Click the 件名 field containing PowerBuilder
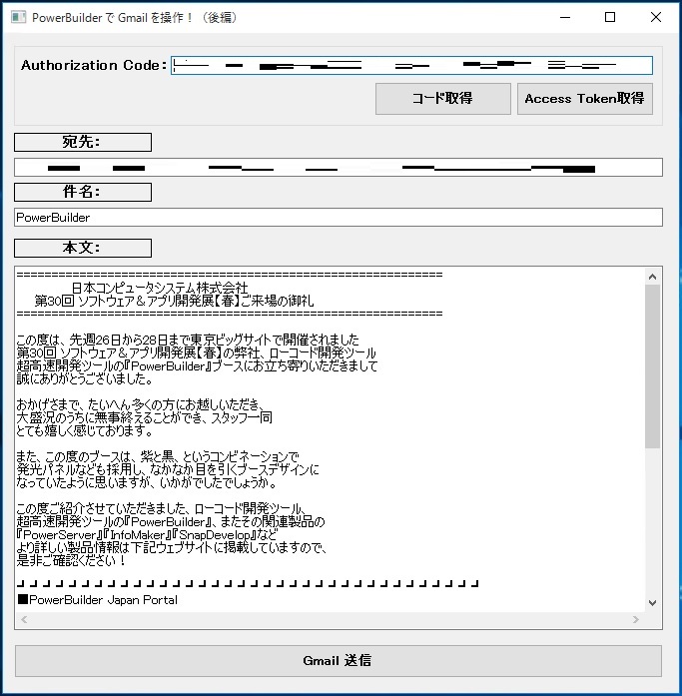 pos(339,218)
